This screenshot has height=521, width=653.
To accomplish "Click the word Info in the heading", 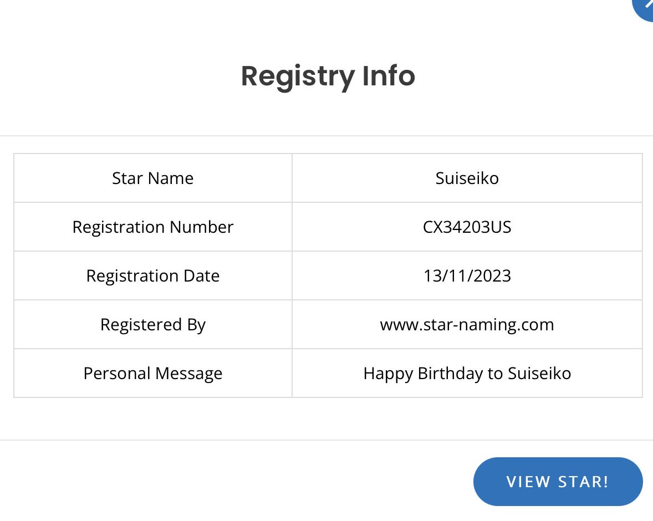I will [389, 76].
